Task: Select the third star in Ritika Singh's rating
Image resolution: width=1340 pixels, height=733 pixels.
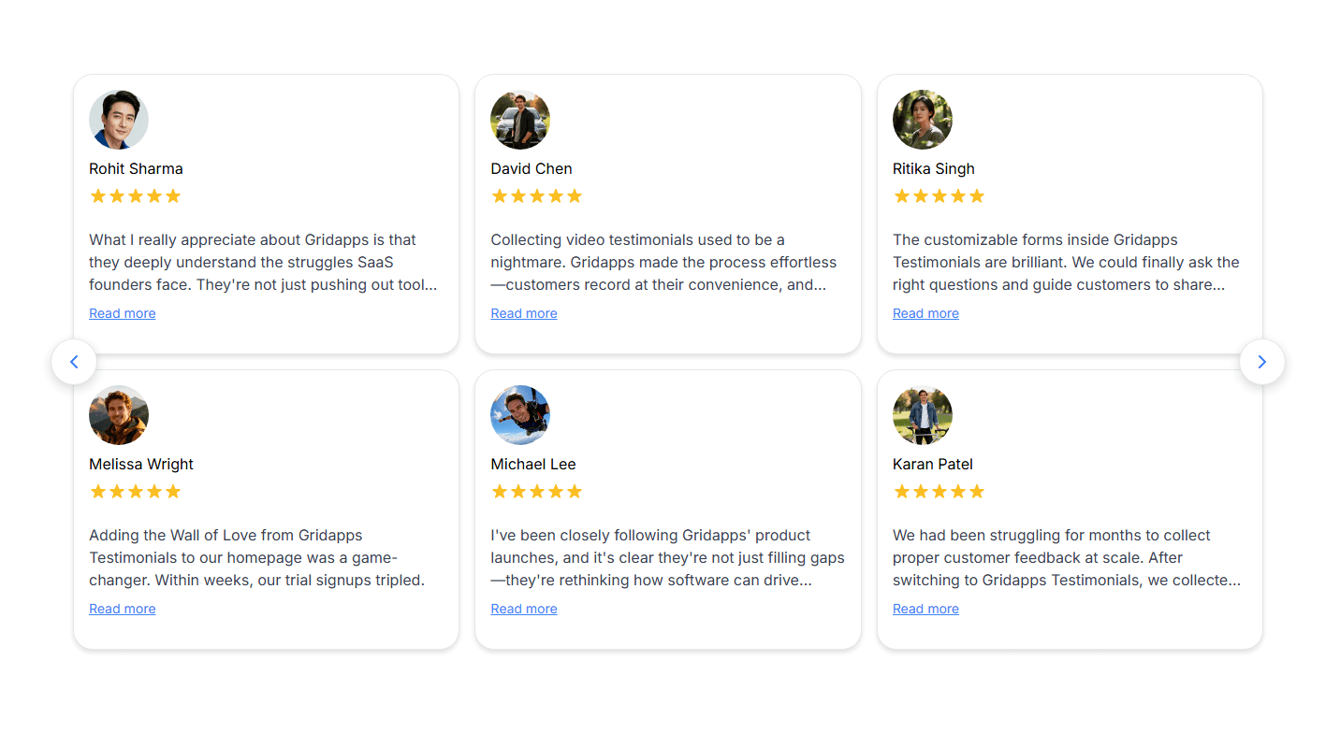Action: (939, 195)
